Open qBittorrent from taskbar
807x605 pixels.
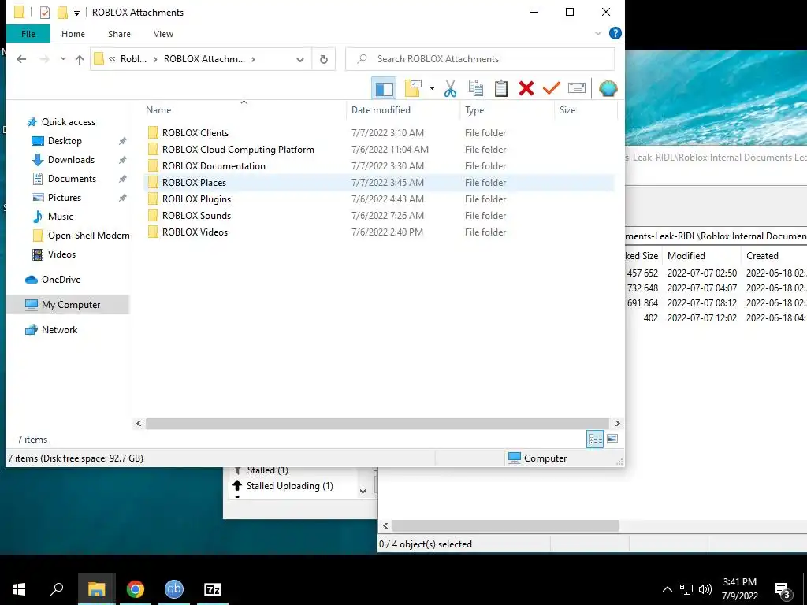pyautogui.click(x=174, y=589)
